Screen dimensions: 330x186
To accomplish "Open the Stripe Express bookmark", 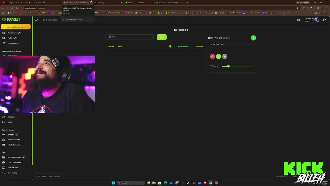I will point(269,13).
